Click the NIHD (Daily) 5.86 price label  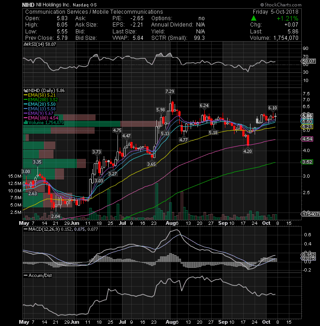click(x=44, y=91)
